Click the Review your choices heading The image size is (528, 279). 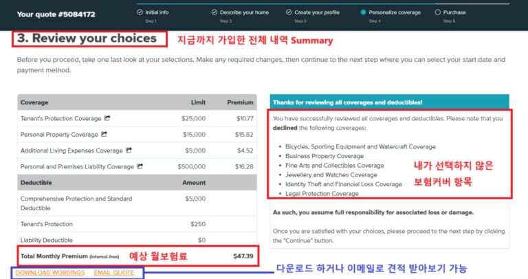(x=89, y=38)
